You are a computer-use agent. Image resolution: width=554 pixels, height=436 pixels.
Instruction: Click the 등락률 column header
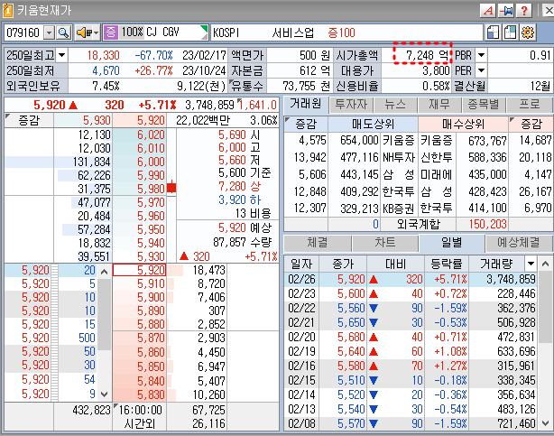point(447,264)
